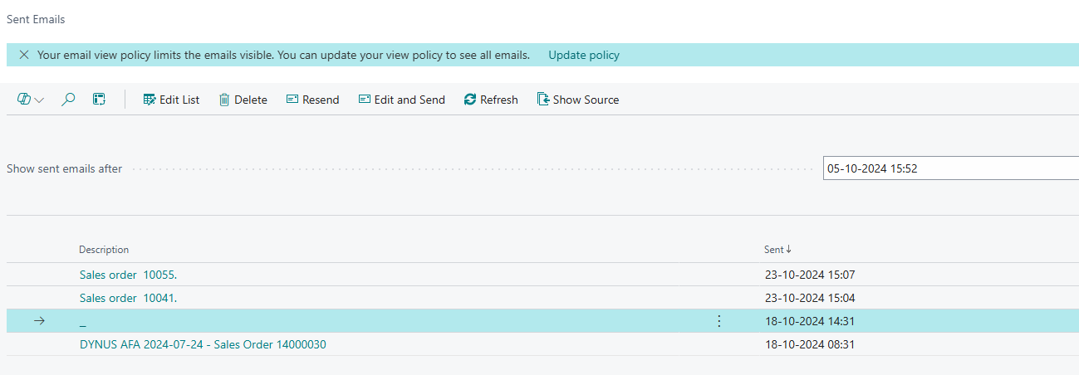Refresh the sent emails list
The width and height of the screenshot is (1079, 375).
pyautogui.click(x=491, y=100)
